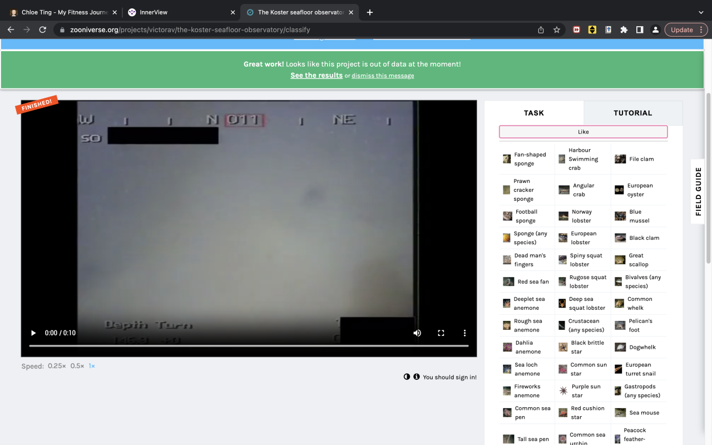
Task: Pick Norway lobster
Action: tap(583, 216)
